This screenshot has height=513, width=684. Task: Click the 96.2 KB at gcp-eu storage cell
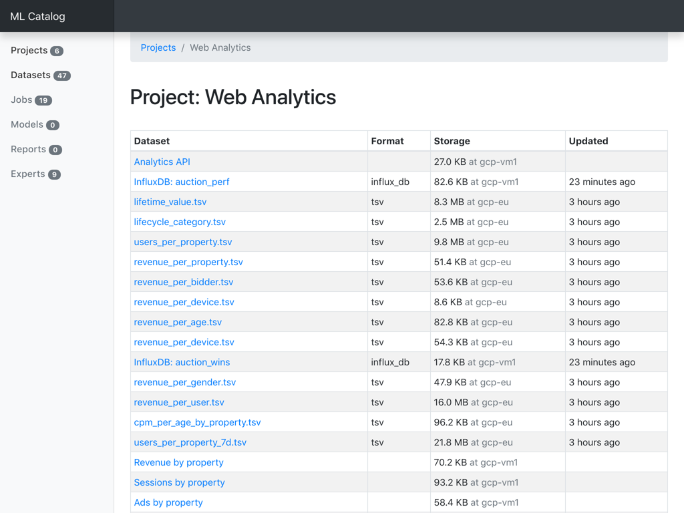point(498,423)
